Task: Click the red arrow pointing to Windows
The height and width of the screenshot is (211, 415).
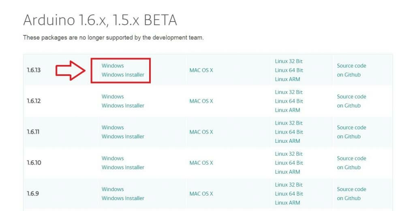Action: (x=71, y=71)
